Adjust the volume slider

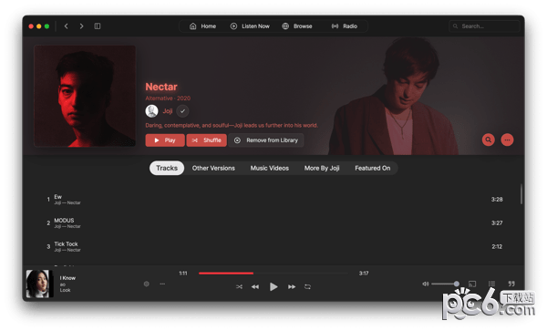pyautogui.click(x=445, y=284)
